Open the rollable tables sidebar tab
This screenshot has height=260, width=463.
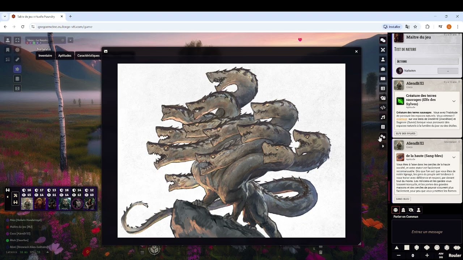point(383,88)
